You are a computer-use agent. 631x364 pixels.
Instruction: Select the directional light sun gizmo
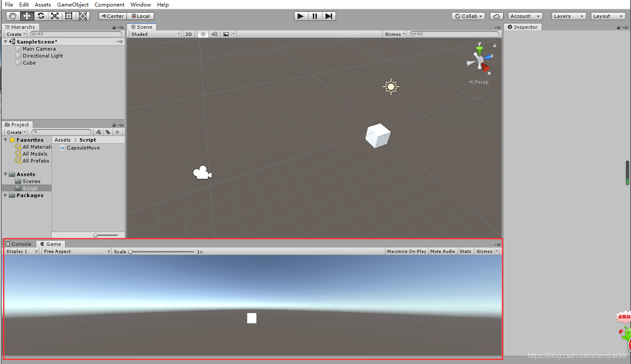tap(391, 87)
